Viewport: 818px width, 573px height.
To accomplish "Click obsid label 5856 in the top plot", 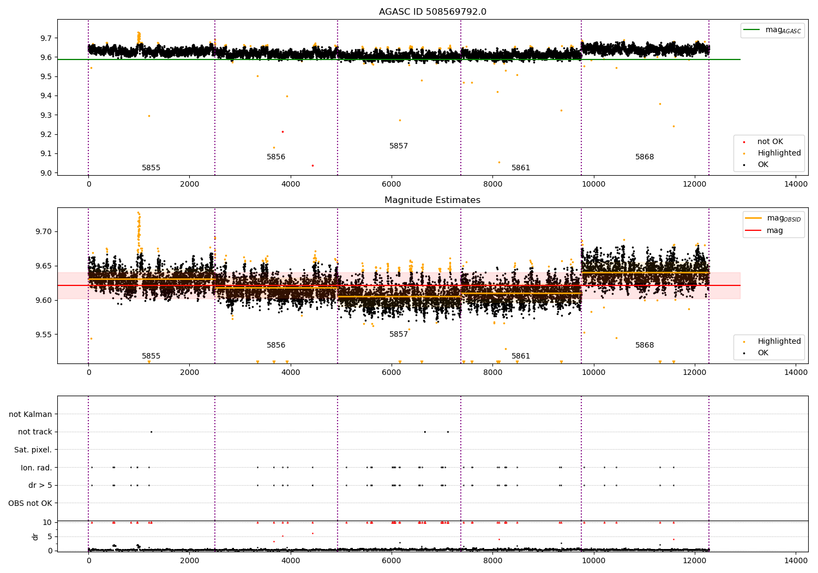I will (276, 157).
